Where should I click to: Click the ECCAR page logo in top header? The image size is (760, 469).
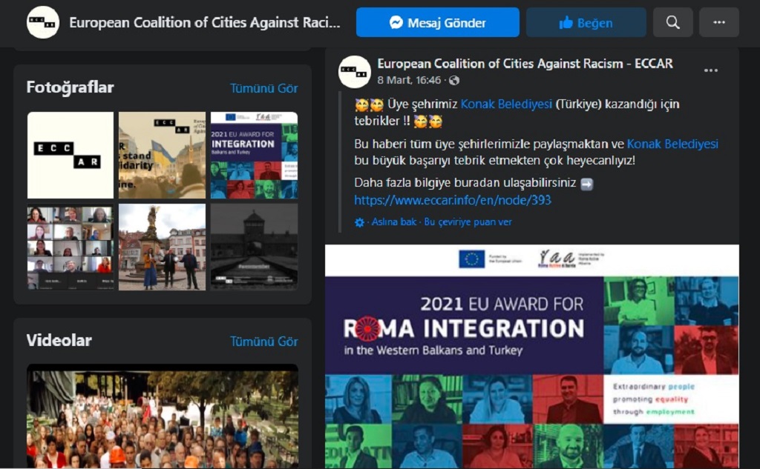pyautogui.click(x=43, y=22)
